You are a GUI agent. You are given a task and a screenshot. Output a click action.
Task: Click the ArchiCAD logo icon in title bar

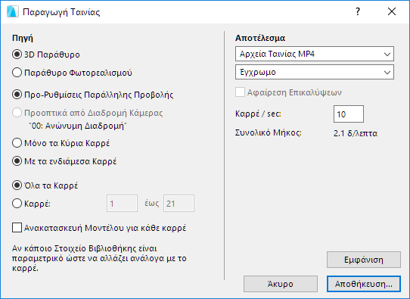[x=13, y=12]
